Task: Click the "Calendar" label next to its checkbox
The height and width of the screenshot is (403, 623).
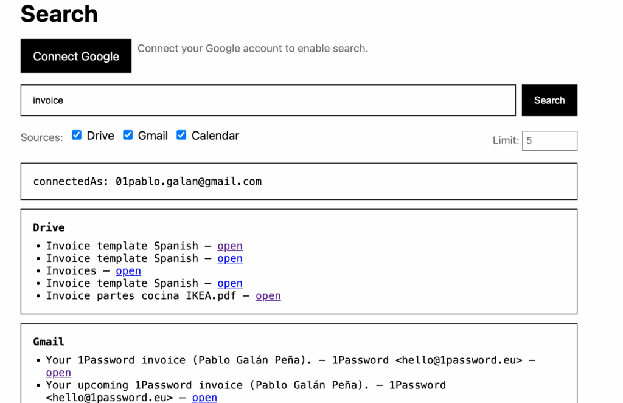Action: (215, 136)
